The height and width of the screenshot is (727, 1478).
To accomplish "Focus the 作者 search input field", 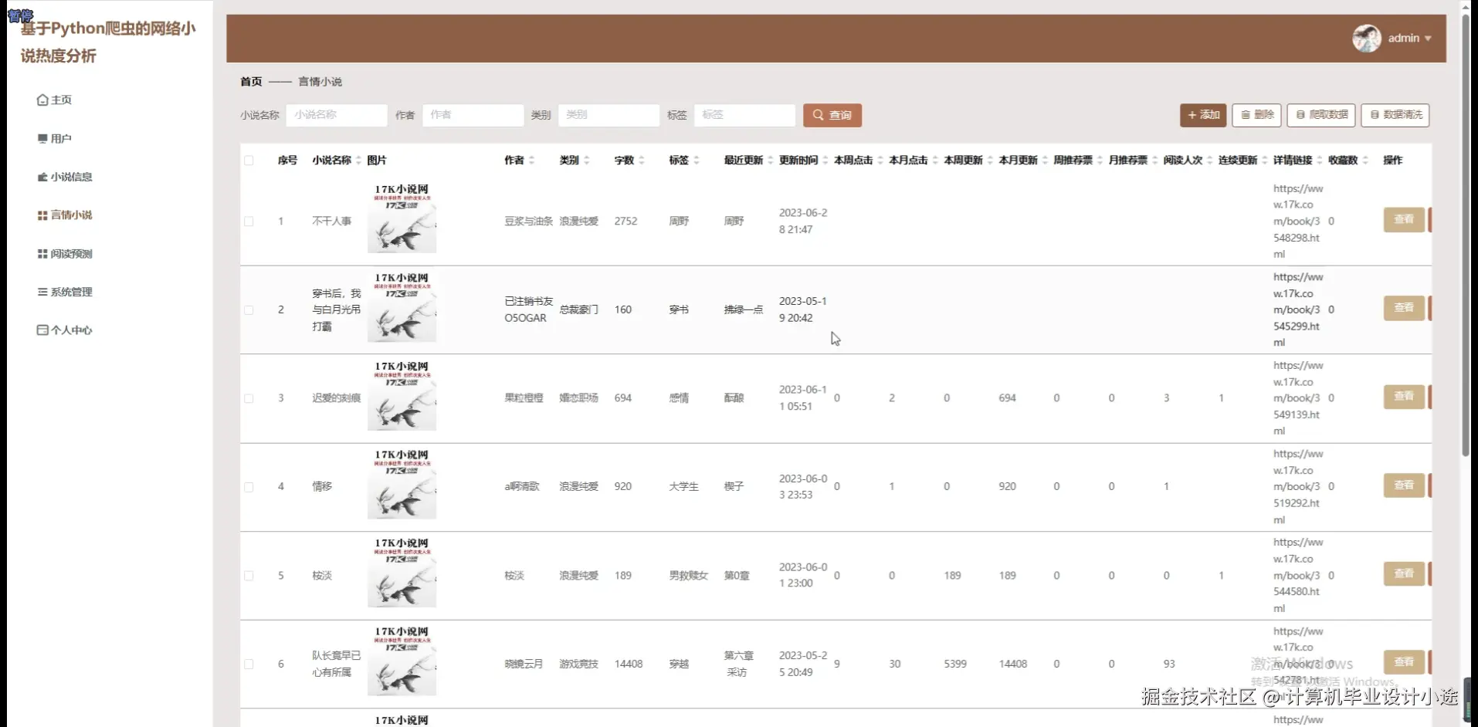I will pos(473,115).
